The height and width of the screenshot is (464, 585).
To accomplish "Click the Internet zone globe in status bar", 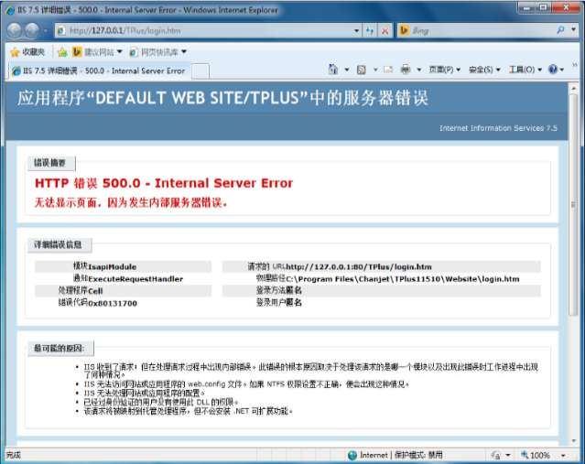I will pos(352,455).
